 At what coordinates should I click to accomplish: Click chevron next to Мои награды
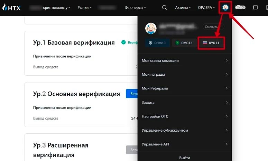pyautogui.click(x=227, y=74)
